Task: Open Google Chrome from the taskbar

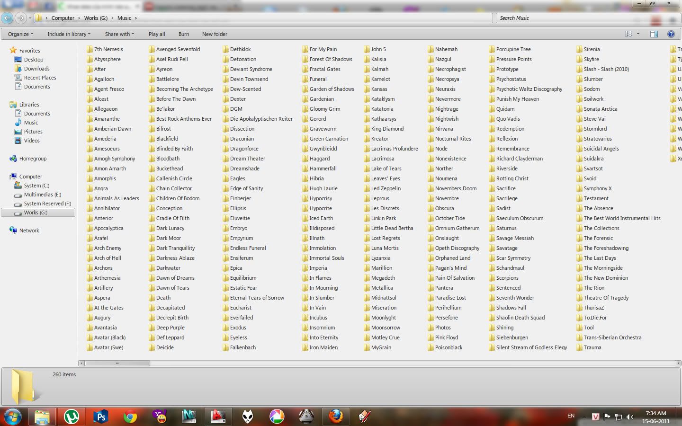Action: [x=130, y=417]
